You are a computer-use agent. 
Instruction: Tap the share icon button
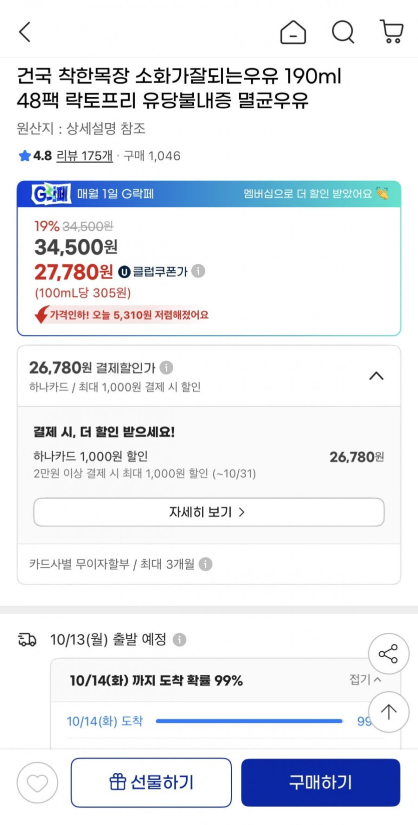[x=388, y=654]
